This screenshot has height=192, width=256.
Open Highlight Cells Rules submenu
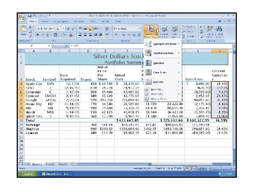pos(163,44)
